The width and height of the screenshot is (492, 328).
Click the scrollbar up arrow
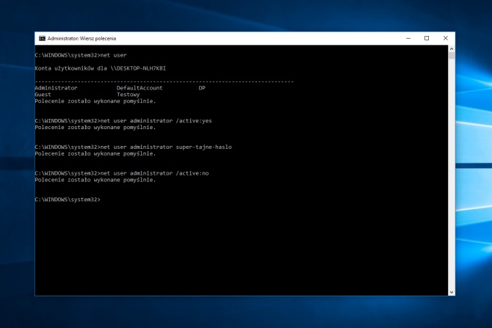452,48
